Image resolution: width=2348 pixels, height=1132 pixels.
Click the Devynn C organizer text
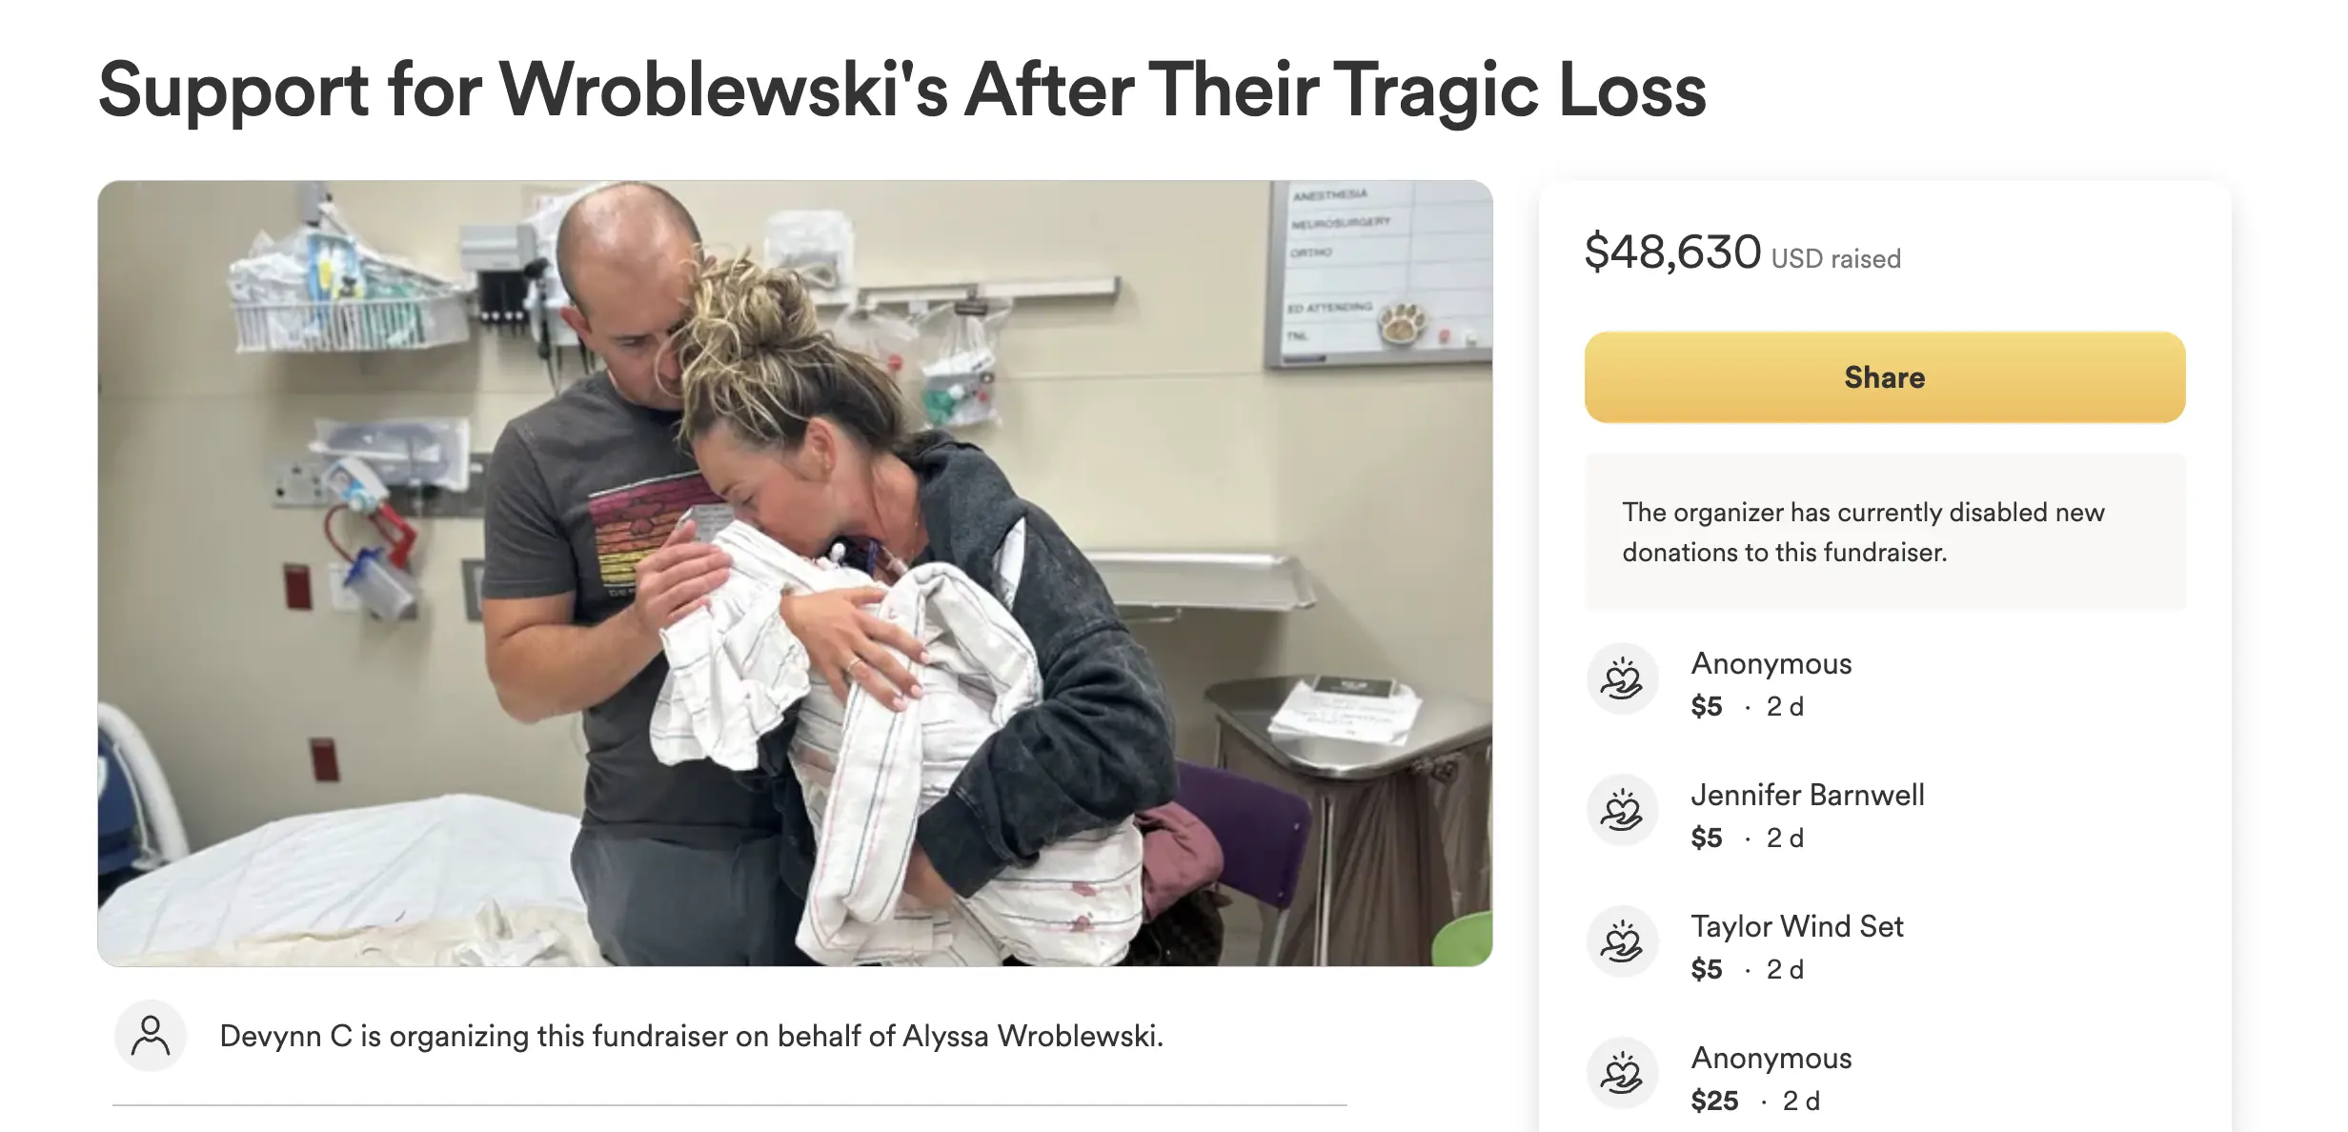286,1036
